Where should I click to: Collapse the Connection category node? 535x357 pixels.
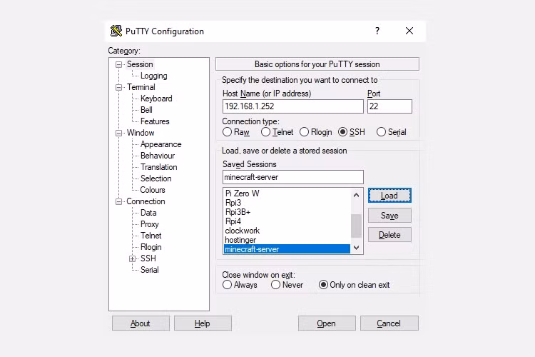[118, 201]
